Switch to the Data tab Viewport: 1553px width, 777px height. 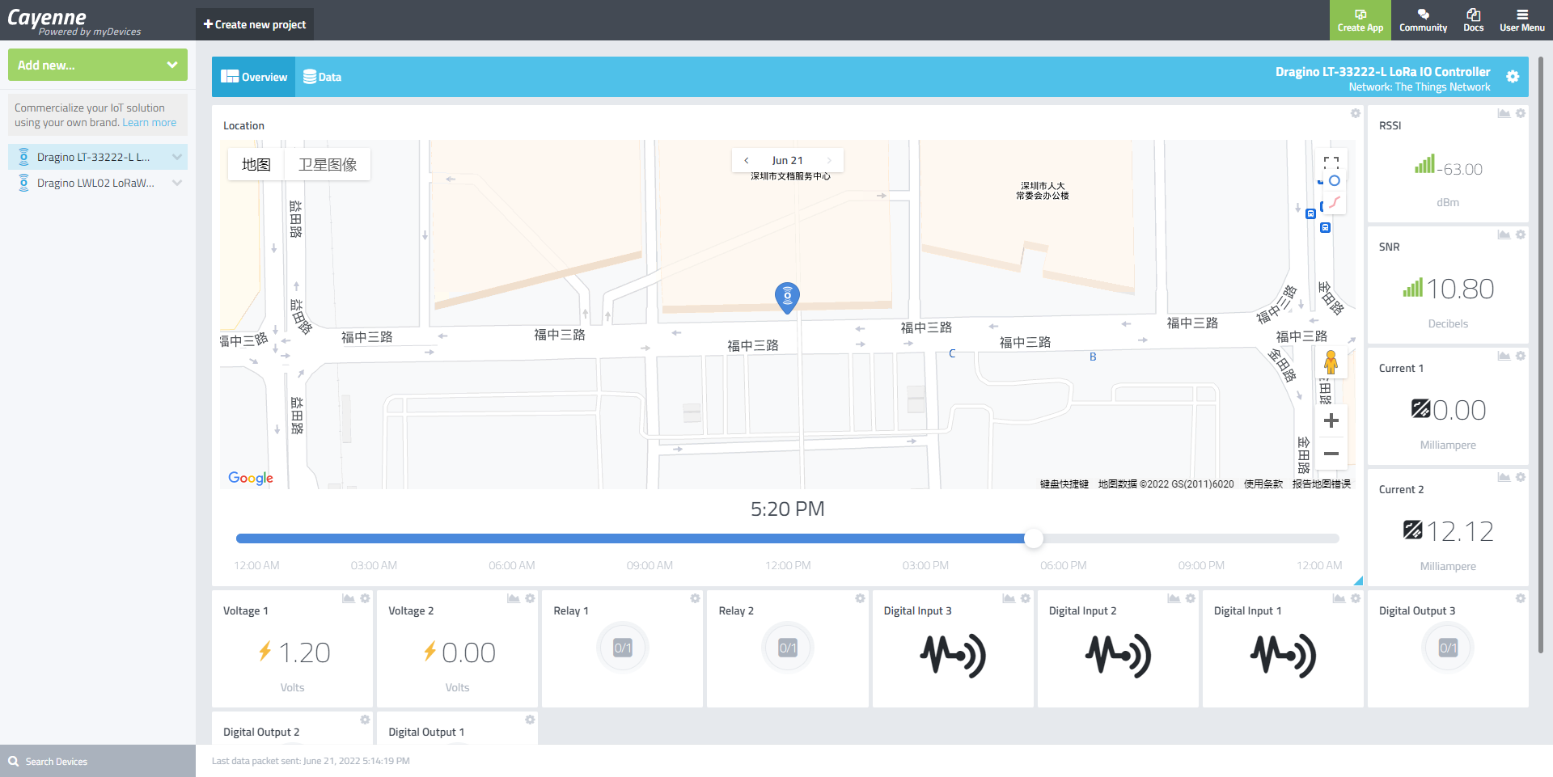click(322, 77)
